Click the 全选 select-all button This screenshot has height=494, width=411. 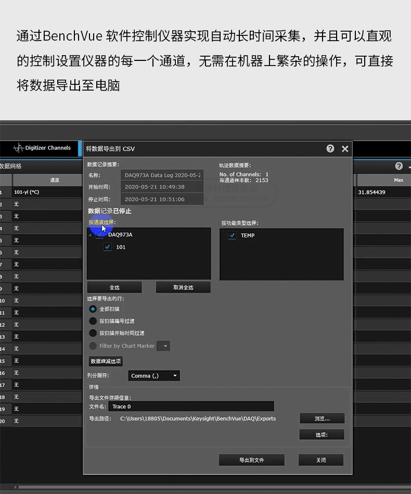(114, 287)
